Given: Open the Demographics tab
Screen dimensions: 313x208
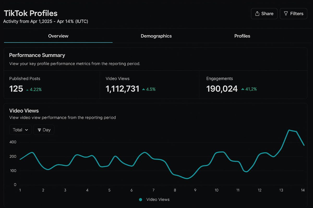Looking at the screenshot, I should pyautogui.click(x=156, y=36).
